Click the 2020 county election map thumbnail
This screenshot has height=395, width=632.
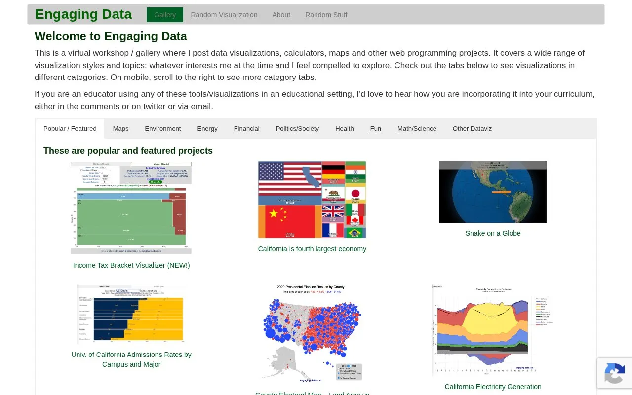tap(312, 333)
